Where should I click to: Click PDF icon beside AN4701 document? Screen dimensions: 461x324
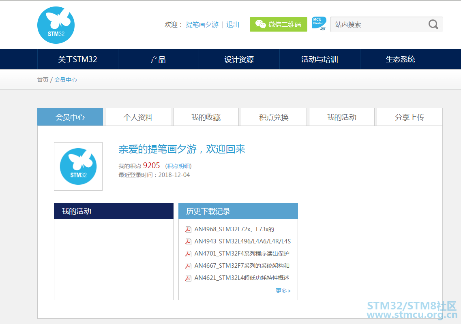point(188,254)
